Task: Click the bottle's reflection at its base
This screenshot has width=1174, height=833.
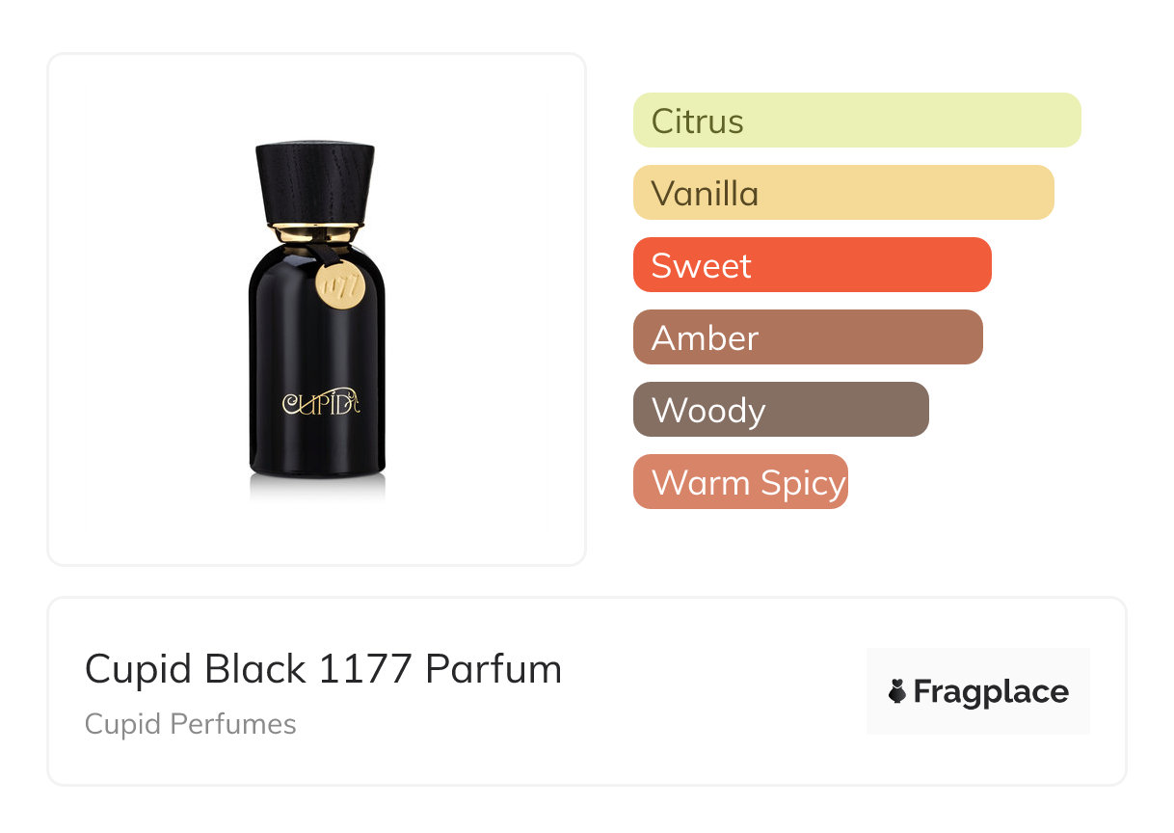Action: coord(316,488)
